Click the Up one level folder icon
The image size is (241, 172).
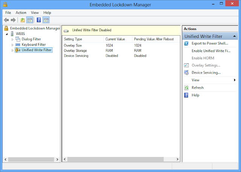[x=23, y=20]
